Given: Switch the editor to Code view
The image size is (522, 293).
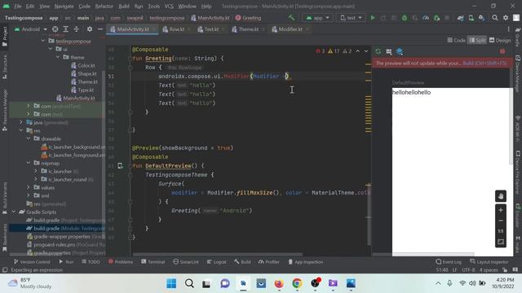Looking at the screenshot, I should pos(456,40).
